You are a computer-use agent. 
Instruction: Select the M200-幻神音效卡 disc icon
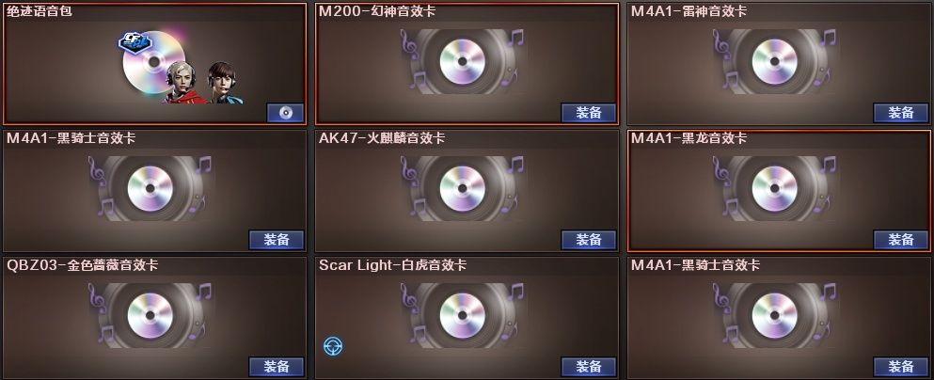click(x=462, y=62)
